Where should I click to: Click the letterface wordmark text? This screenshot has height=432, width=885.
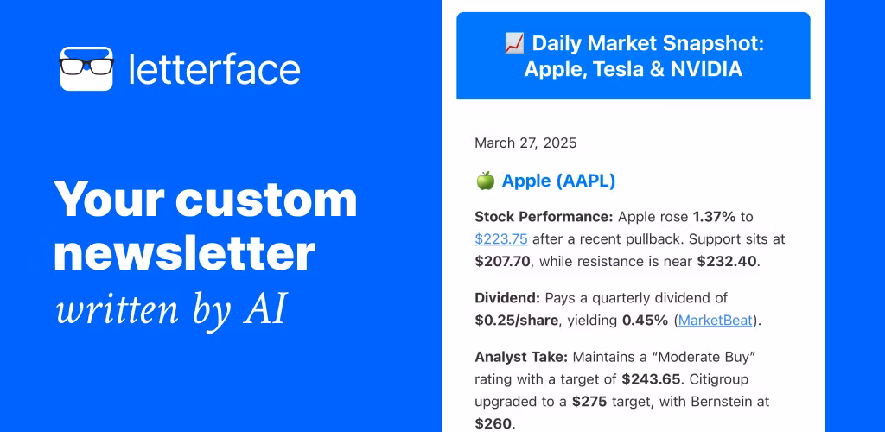coord(214,69)
